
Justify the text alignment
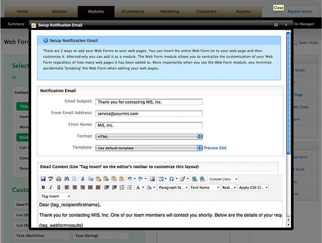[x=90, y=187]
